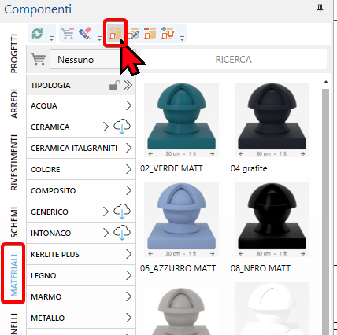
Task: Click the RICERCA search field
Action: pos(233,60)
